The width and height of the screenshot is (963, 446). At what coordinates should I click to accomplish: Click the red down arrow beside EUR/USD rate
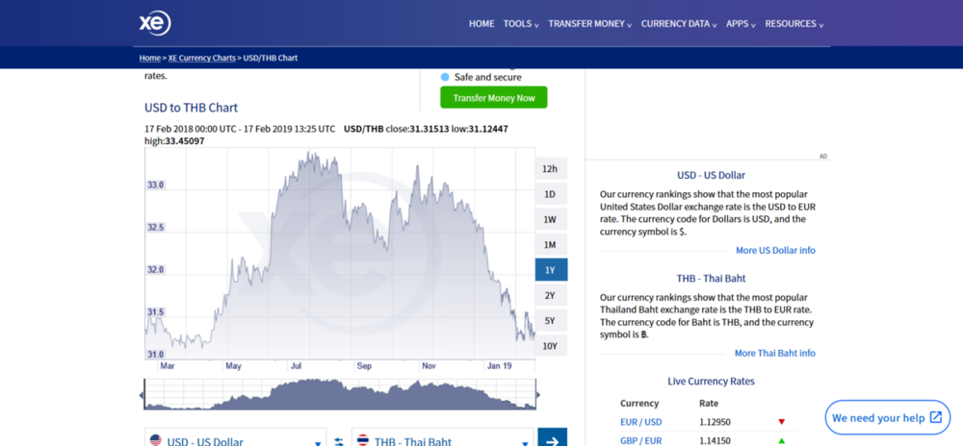coord(781,422)
